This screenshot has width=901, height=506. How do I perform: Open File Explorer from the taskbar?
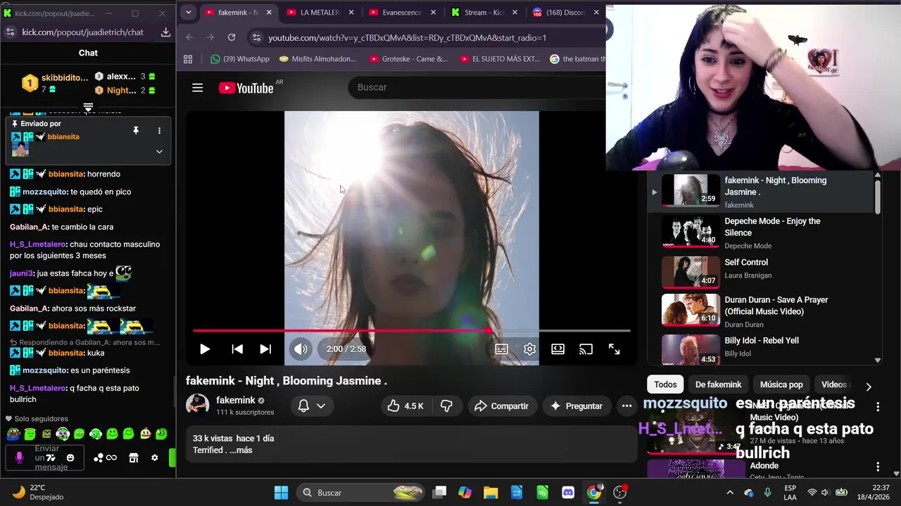491,493
